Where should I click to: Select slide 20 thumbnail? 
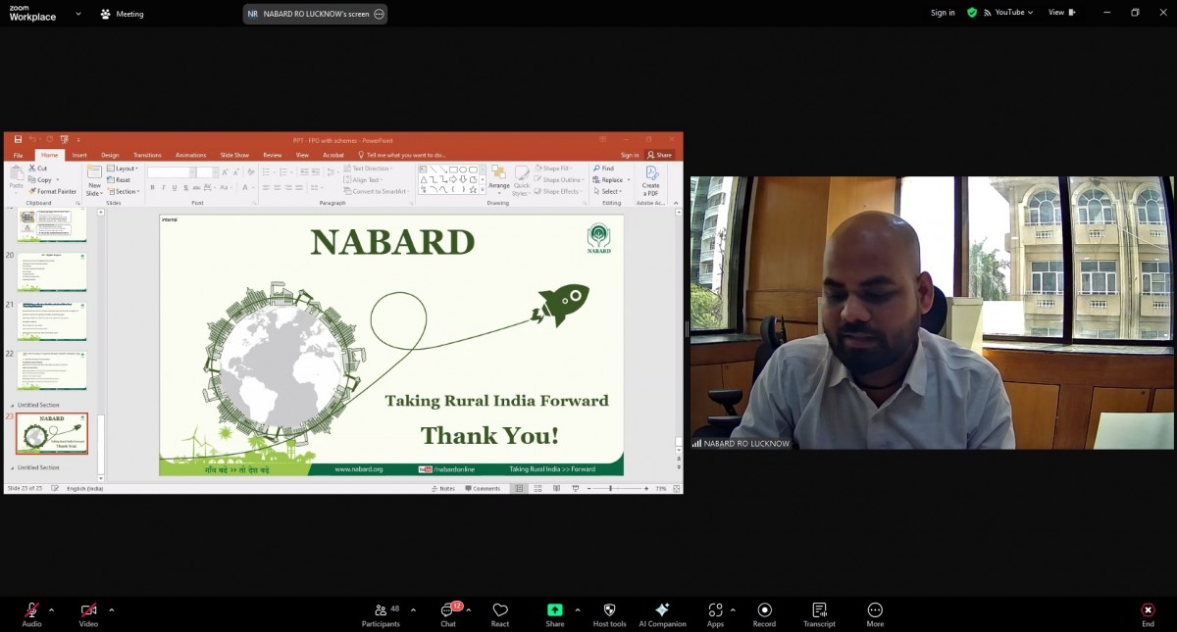(52, 272)
